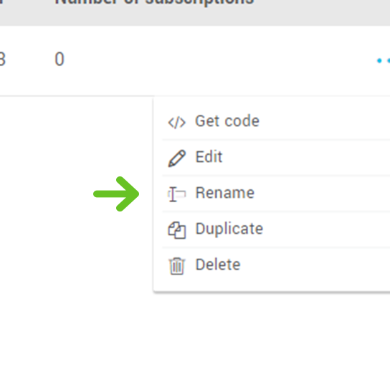The height and width of the screenshot is (390, 390).
Task: Click empty white area left of Duplicate
Action: [75, 230]
